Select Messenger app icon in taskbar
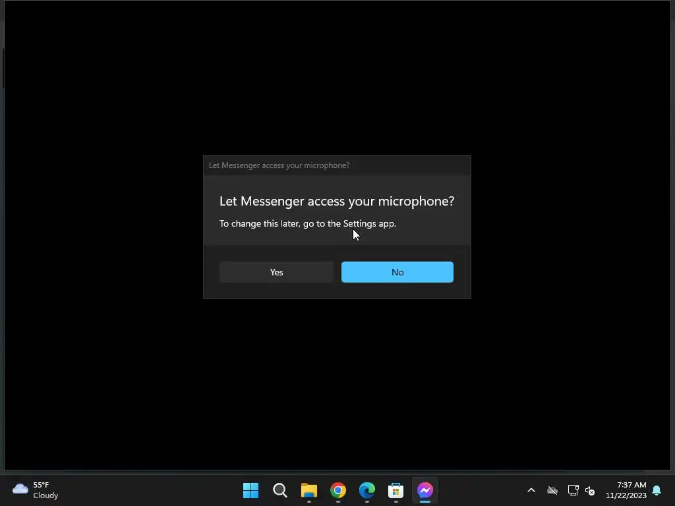The width and height of the screenshot is (675, 506). click(x=425, y=490)
